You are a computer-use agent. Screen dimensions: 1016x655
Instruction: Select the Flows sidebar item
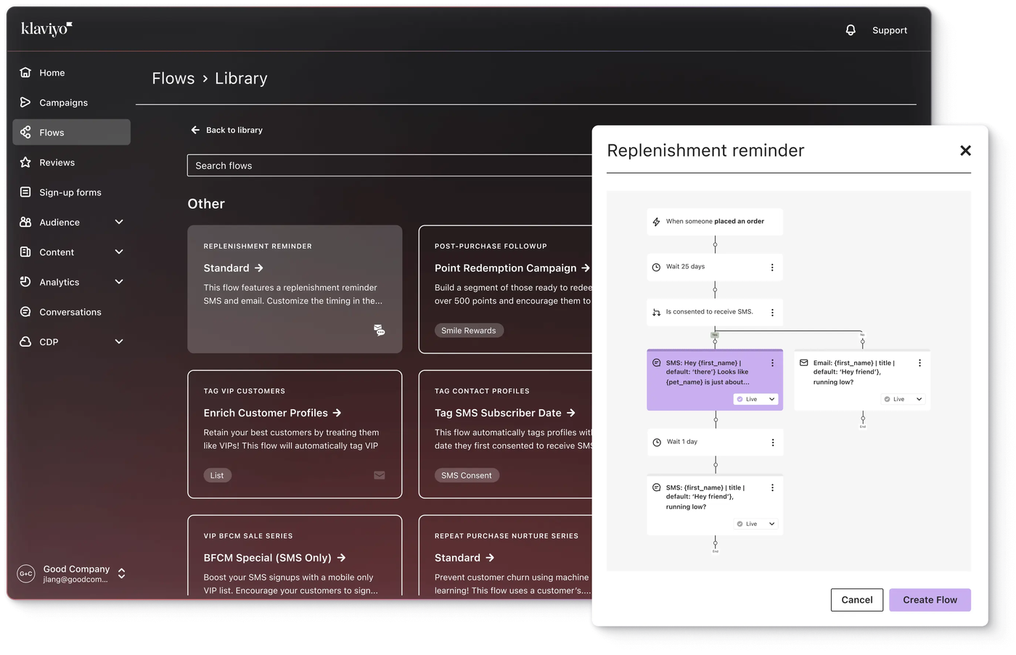point(71,132)
